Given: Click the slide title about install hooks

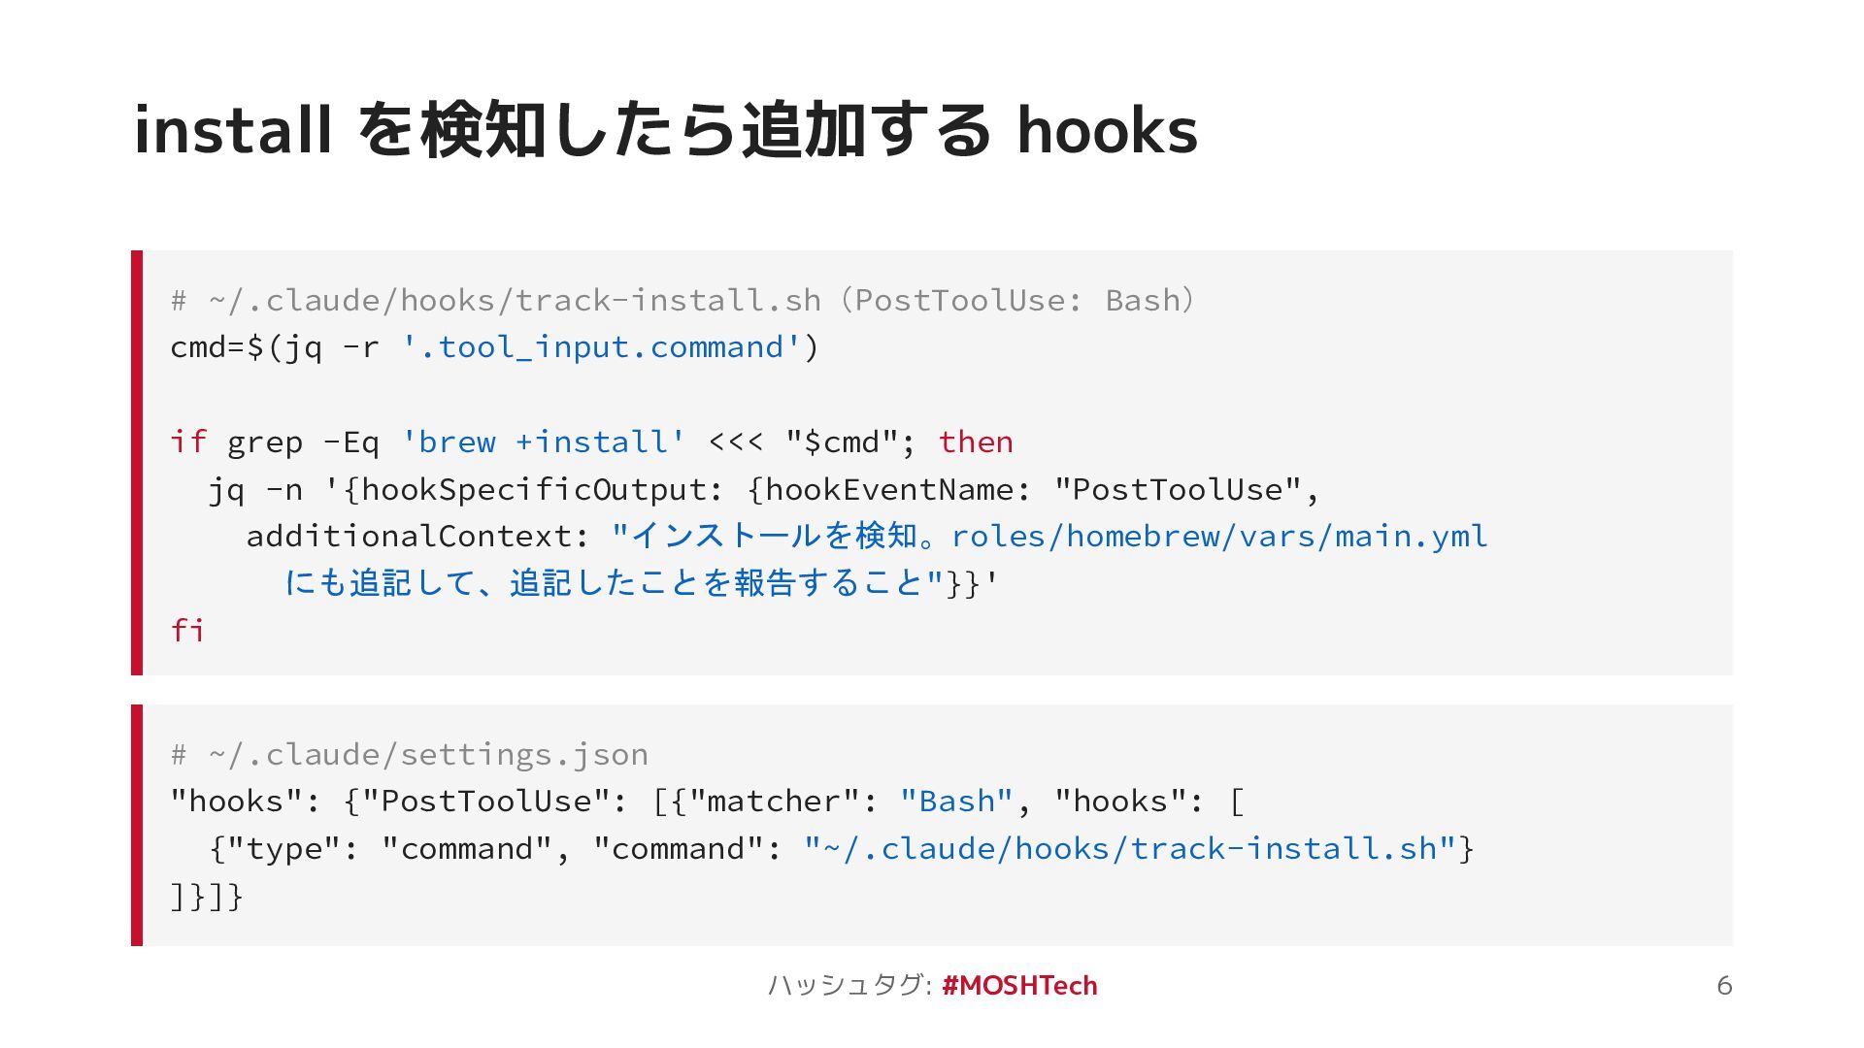Looking at the screenshot, I should tap(666, 130).
